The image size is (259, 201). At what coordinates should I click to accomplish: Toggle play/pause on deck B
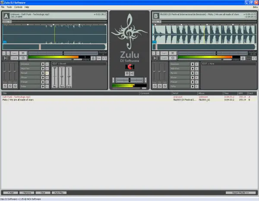click(156, 58)
